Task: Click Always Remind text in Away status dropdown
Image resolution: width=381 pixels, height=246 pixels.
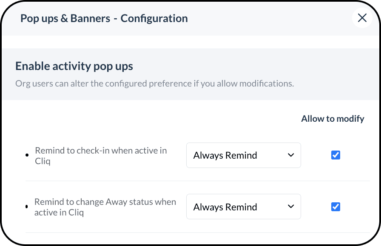Action: (225, 207)
